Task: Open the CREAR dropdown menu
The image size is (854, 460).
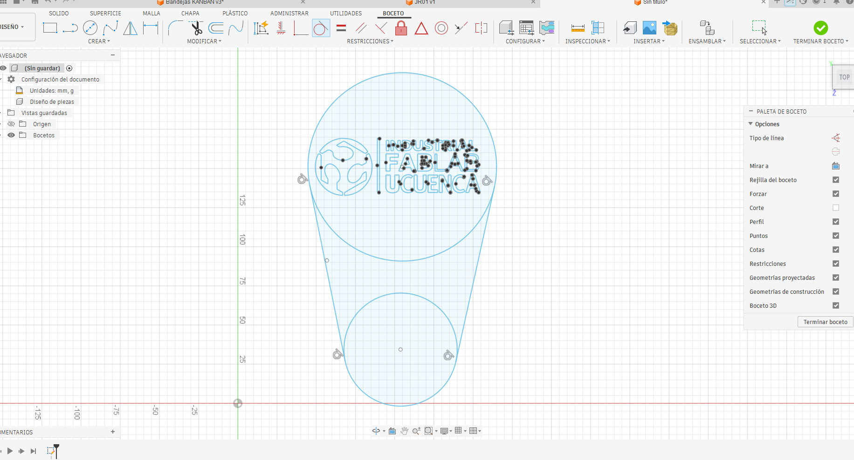Action: pos(99,41)
